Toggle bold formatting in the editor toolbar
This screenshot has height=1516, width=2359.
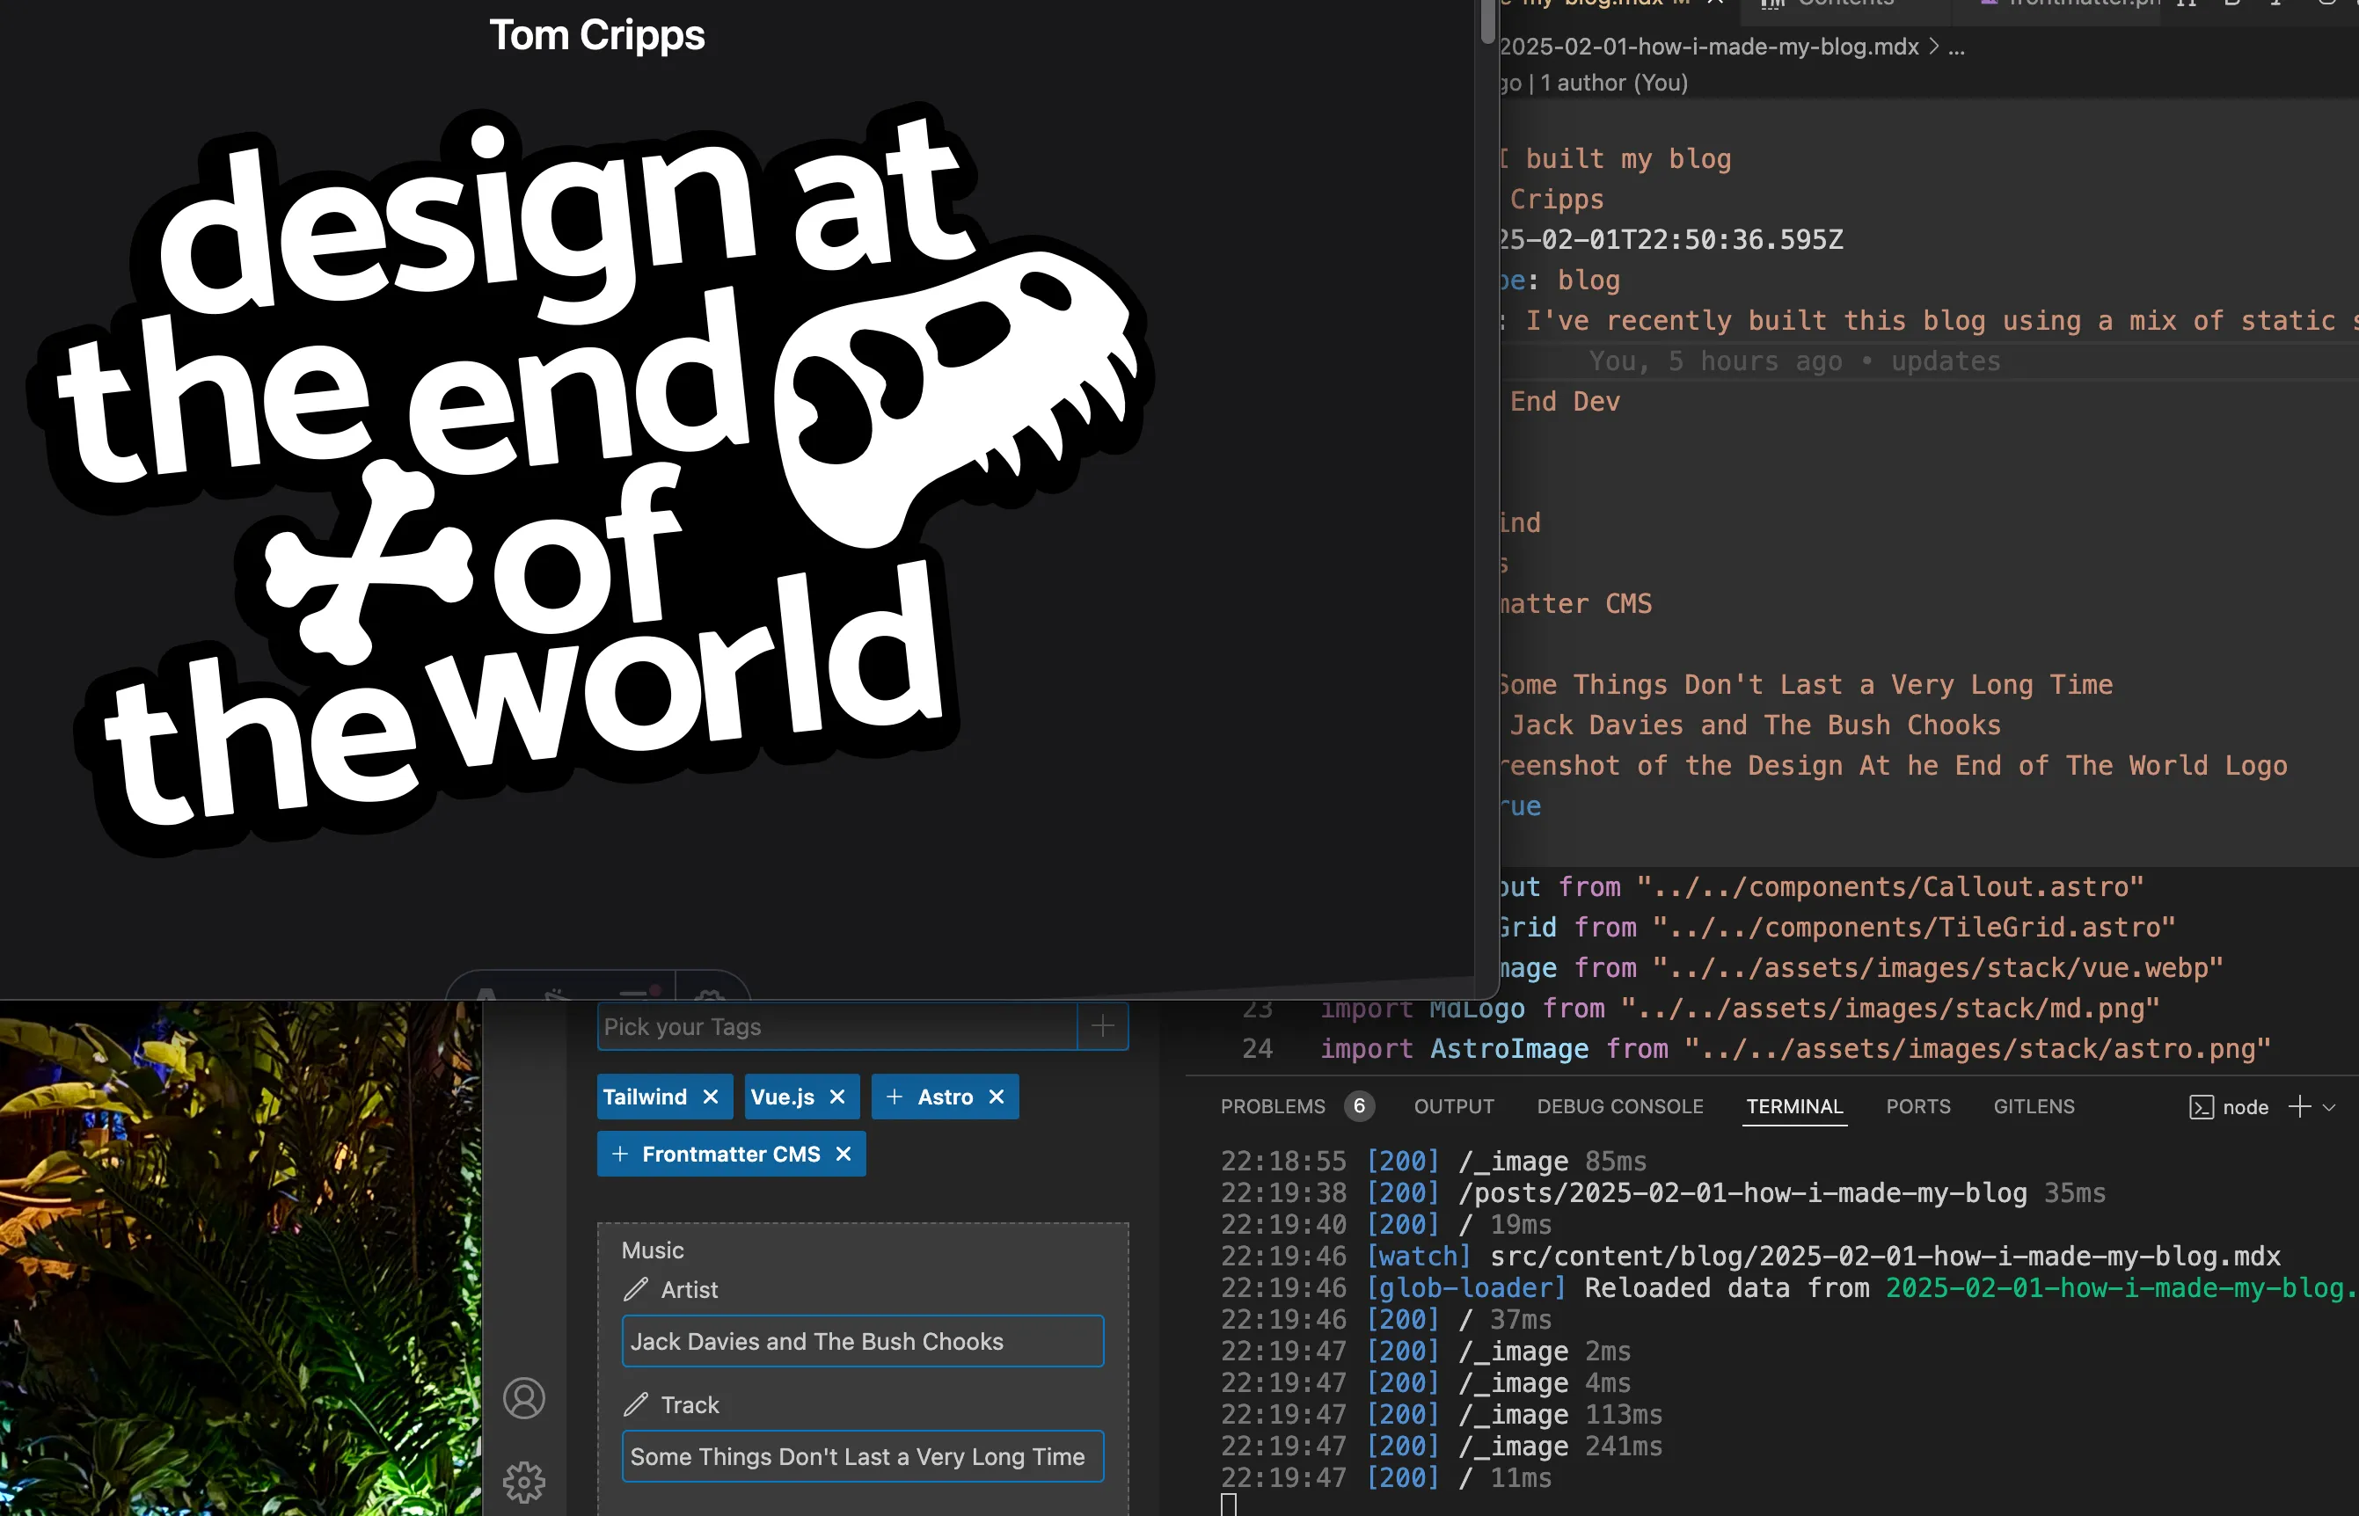(2232, 5)
